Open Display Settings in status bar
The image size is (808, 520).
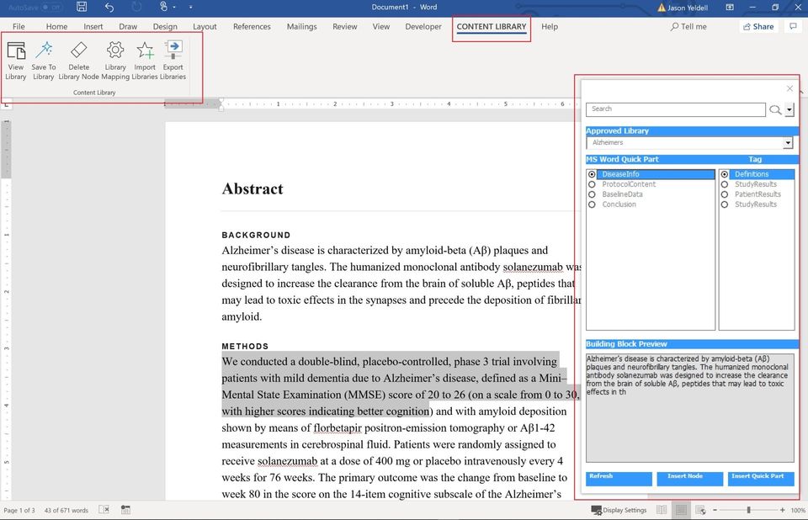tap(619, 510)
